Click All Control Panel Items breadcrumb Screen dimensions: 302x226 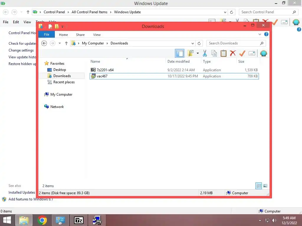pos(89,12)
